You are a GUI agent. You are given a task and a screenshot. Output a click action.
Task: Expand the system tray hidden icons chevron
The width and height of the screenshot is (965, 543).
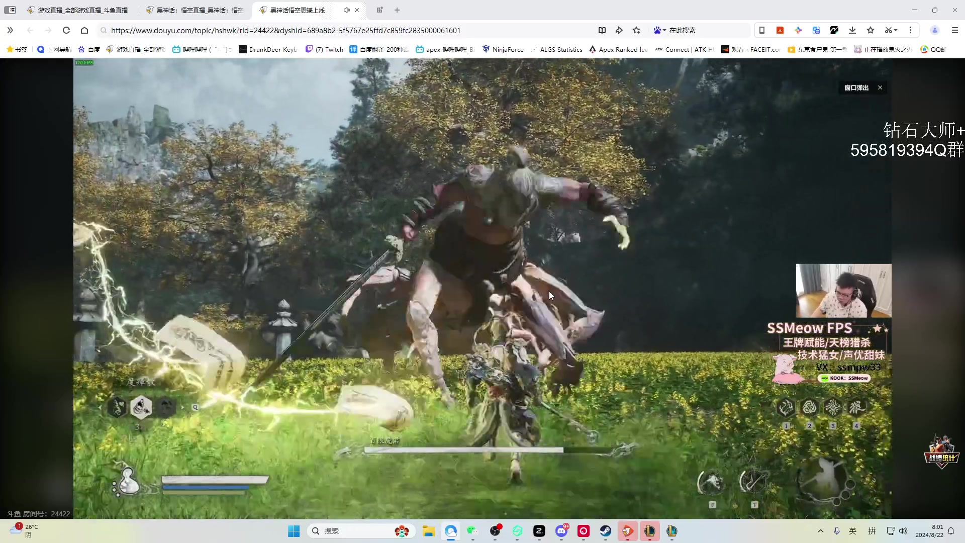pos(821,531)
